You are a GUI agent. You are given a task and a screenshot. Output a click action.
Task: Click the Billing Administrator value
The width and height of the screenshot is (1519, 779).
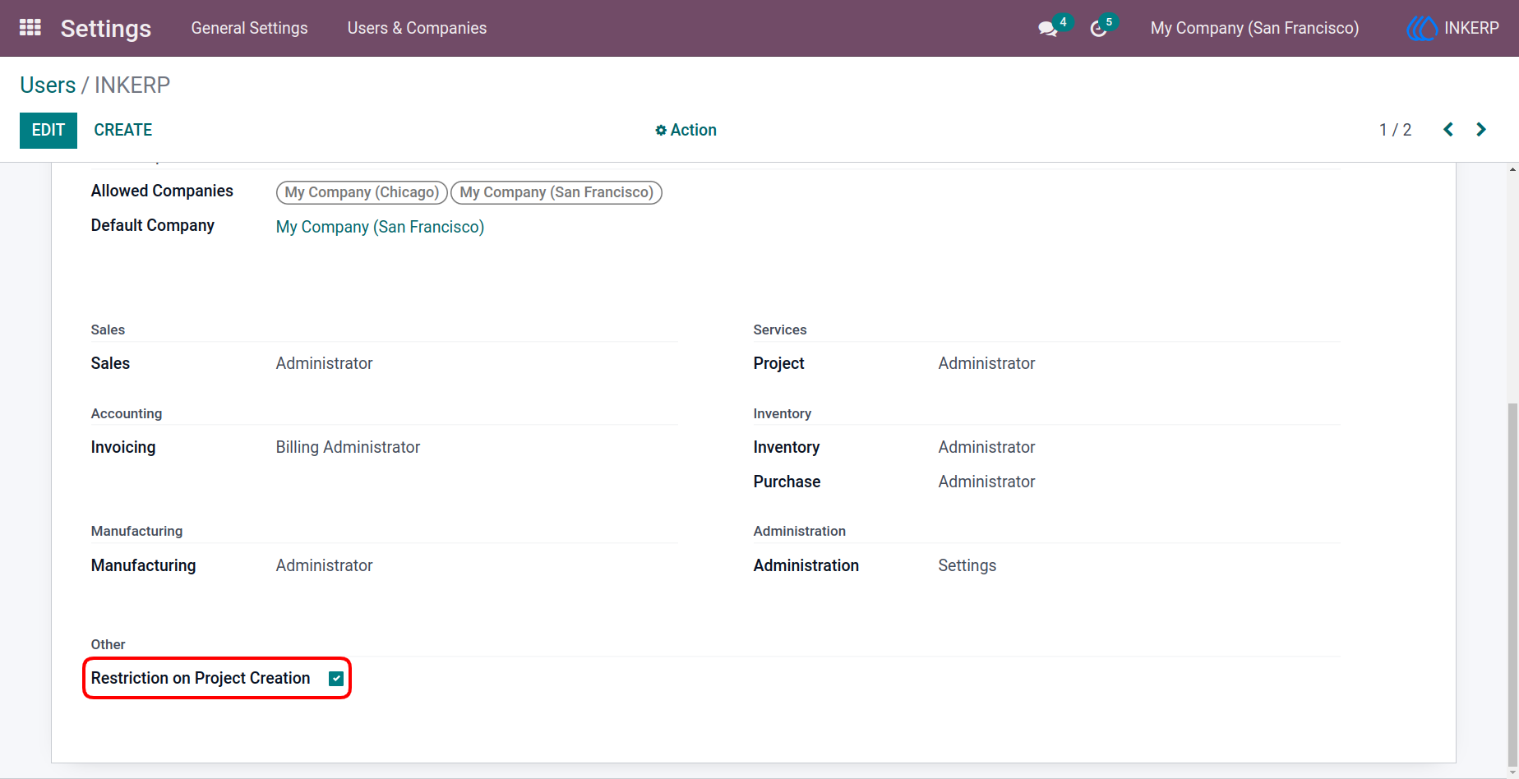[x=348, y=447]
